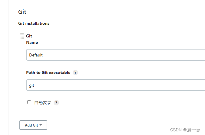Click the CSDN @晨一更 watermark
The width and height of the screenshot is (205, 135).
point(185,130)
